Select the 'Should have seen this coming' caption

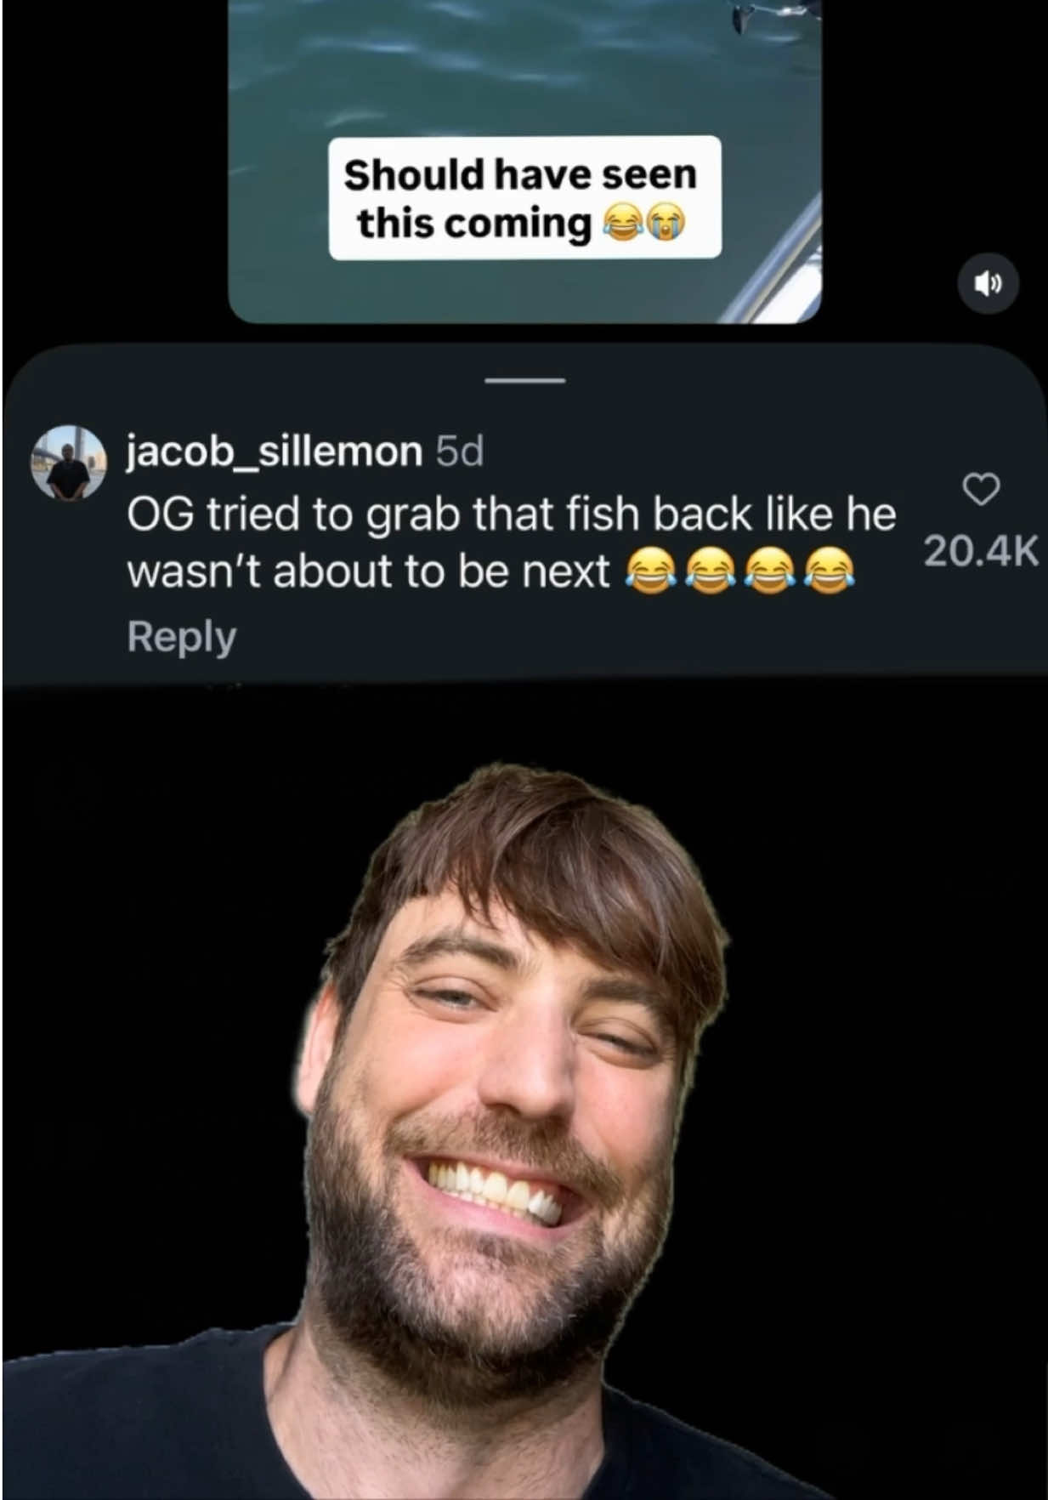coord(524,198)
